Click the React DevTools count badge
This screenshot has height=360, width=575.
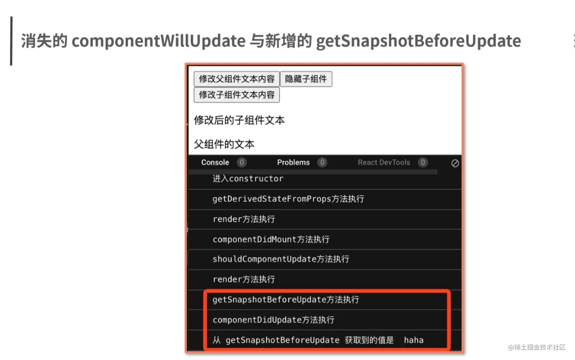point(423,162)
